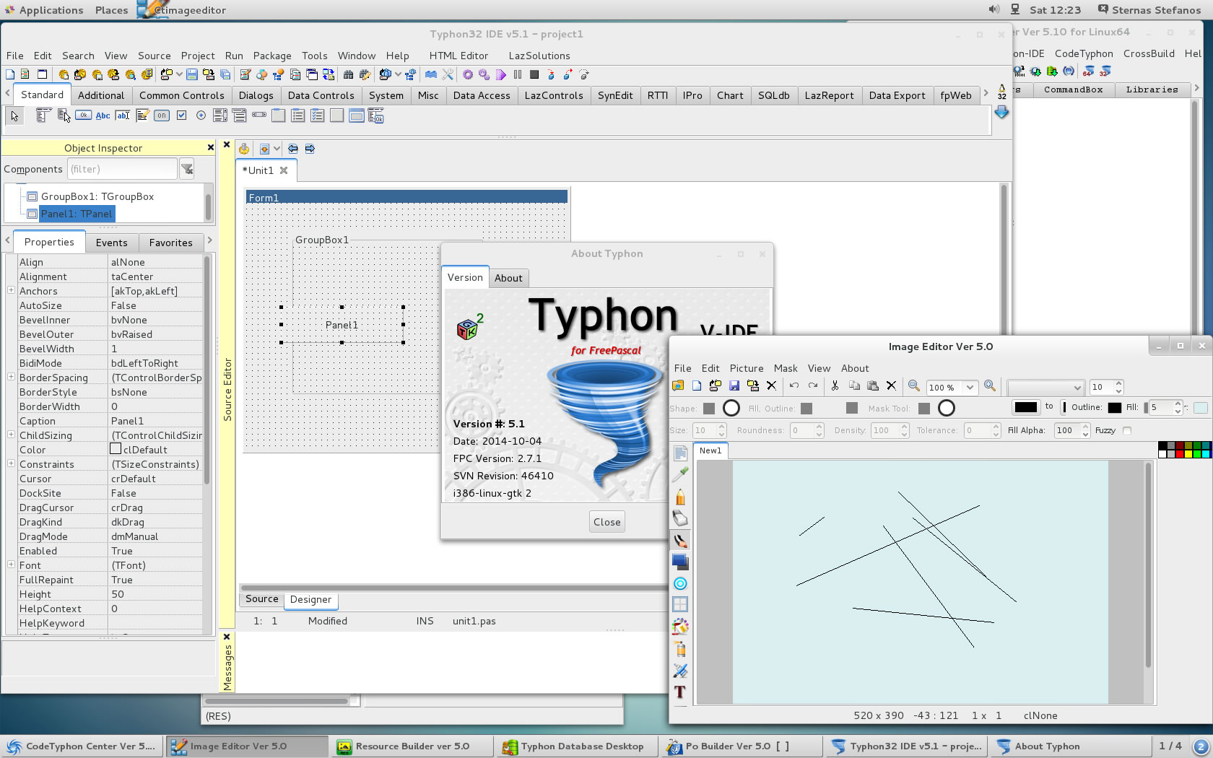Select TLabel 'Abc' component in palette
Image resolution: width=1213 pixels, height=758 pixels.
pos(103,116)
